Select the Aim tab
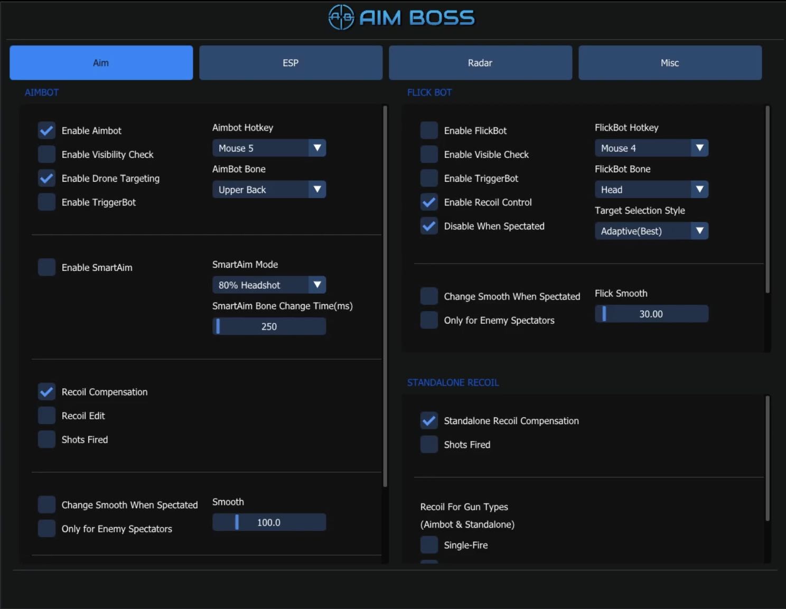 click(101, 63)
